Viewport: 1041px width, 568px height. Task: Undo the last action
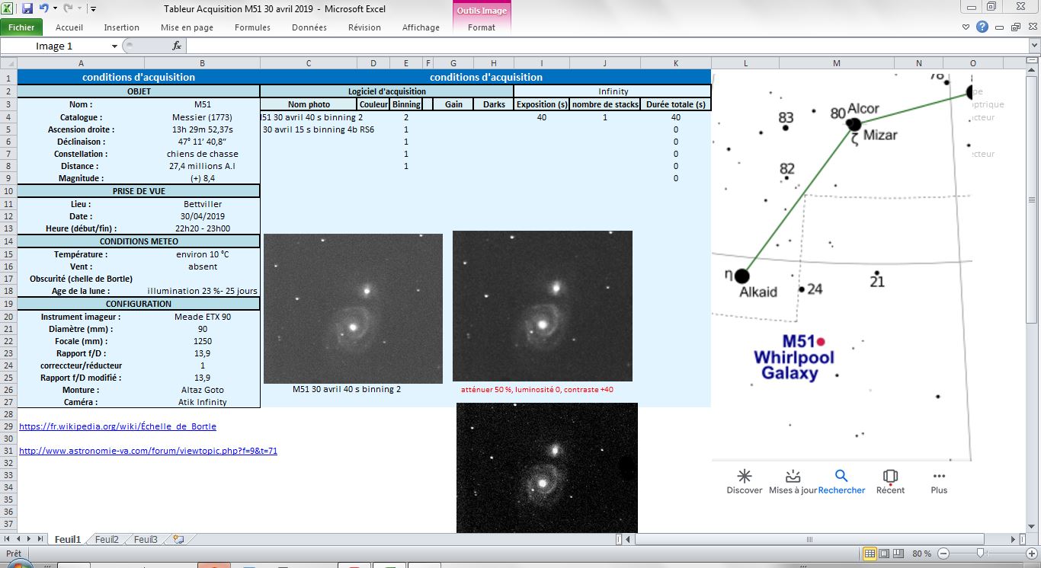(43, 7)
